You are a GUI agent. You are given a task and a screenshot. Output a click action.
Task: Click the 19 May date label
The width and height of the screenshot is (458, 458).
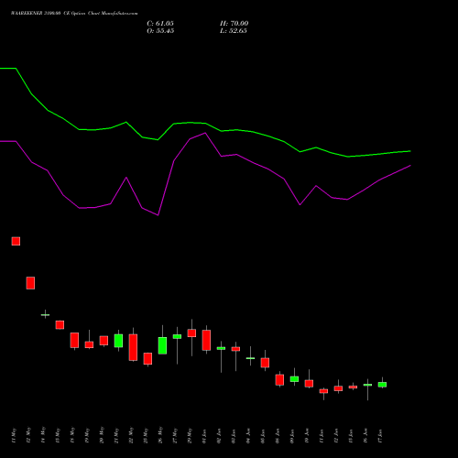87,436
